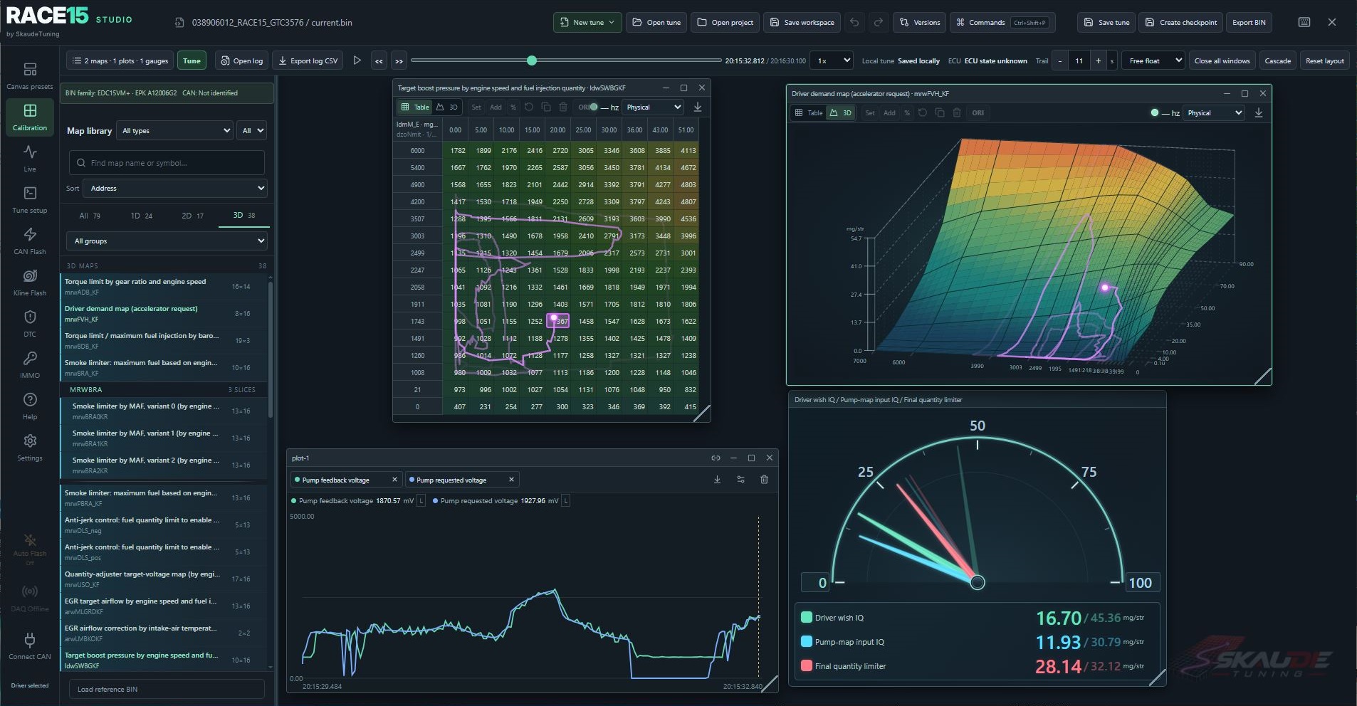The image size is (1357, 706).
Task: Open the Live view sidebar icon
Action: click(x=30, y=158)
